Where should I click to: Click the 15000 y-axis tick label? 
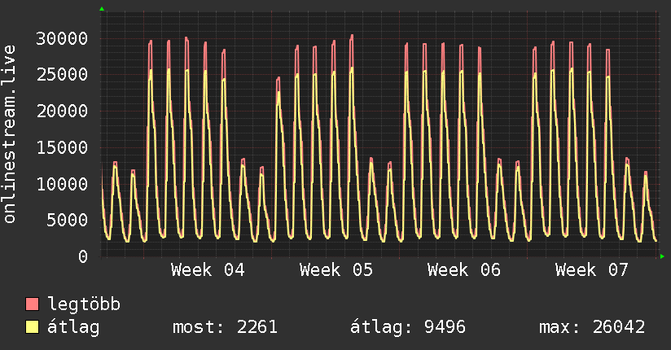62,147
